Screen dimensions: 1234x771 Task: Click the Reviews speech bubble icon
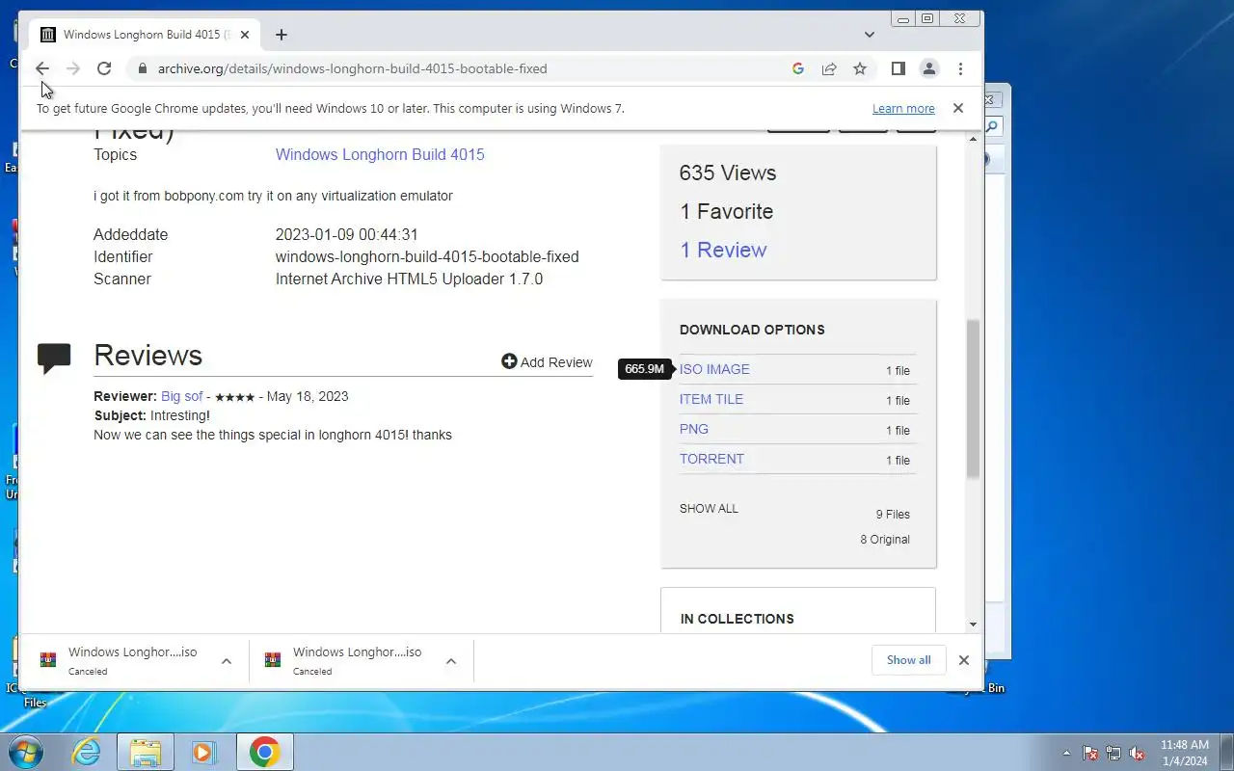[54, 358]
